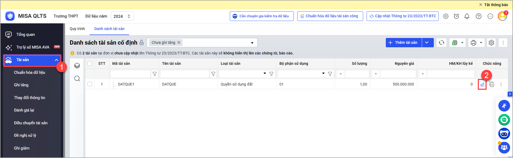
Task: Open Ghi tăng in the sidebar
Action: 21,85
